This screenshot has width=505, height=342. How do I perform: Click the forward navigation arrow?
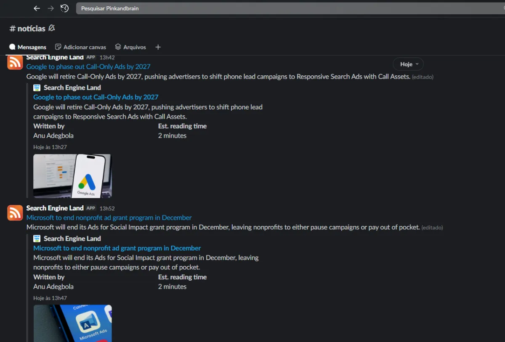coord(50,8)
